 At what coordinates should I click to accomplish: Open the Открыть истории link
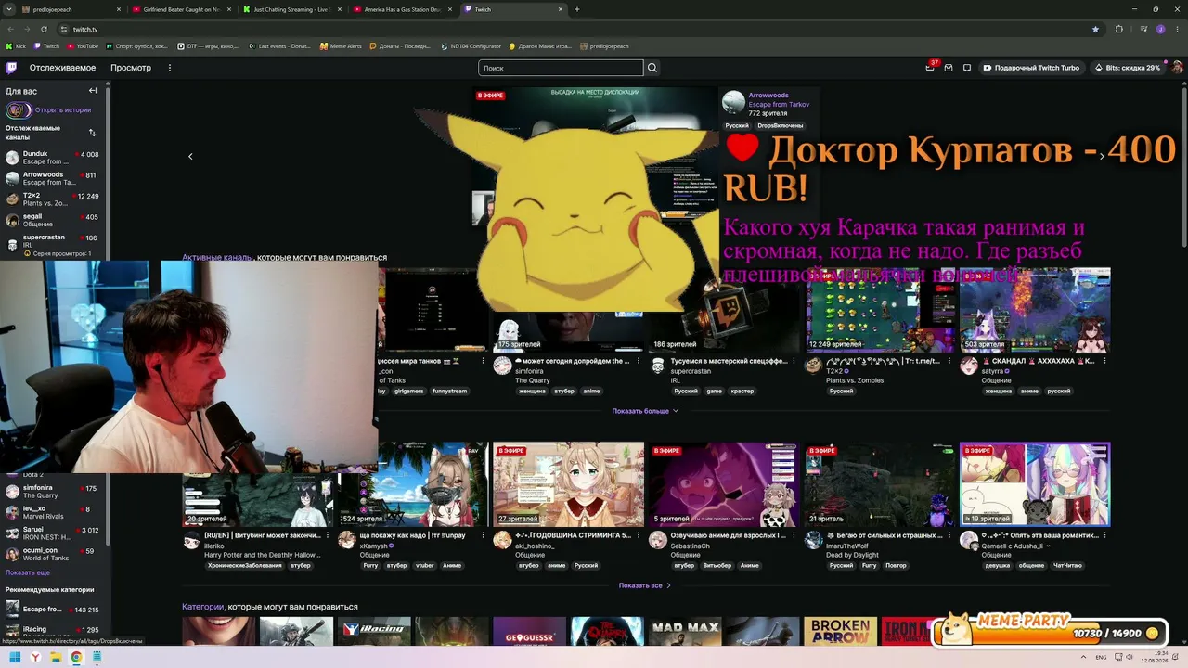63,110
